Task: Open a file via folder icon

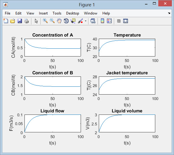Action: [x=13, y=21]
